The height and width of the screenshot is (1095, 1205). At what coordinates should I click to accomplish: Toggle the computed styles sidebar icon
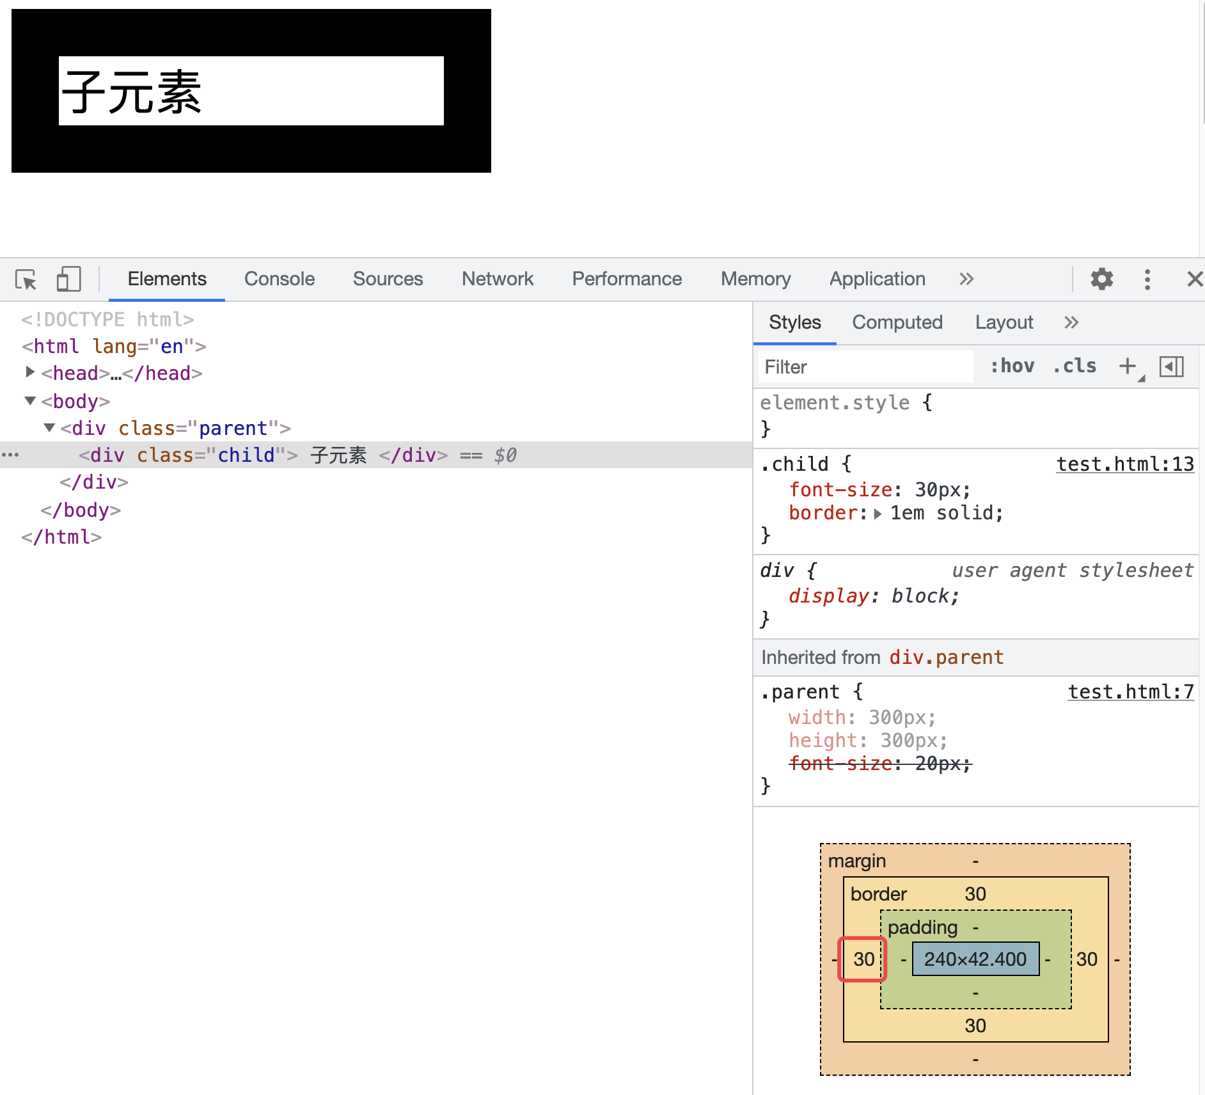click(x=1172, y=366)
